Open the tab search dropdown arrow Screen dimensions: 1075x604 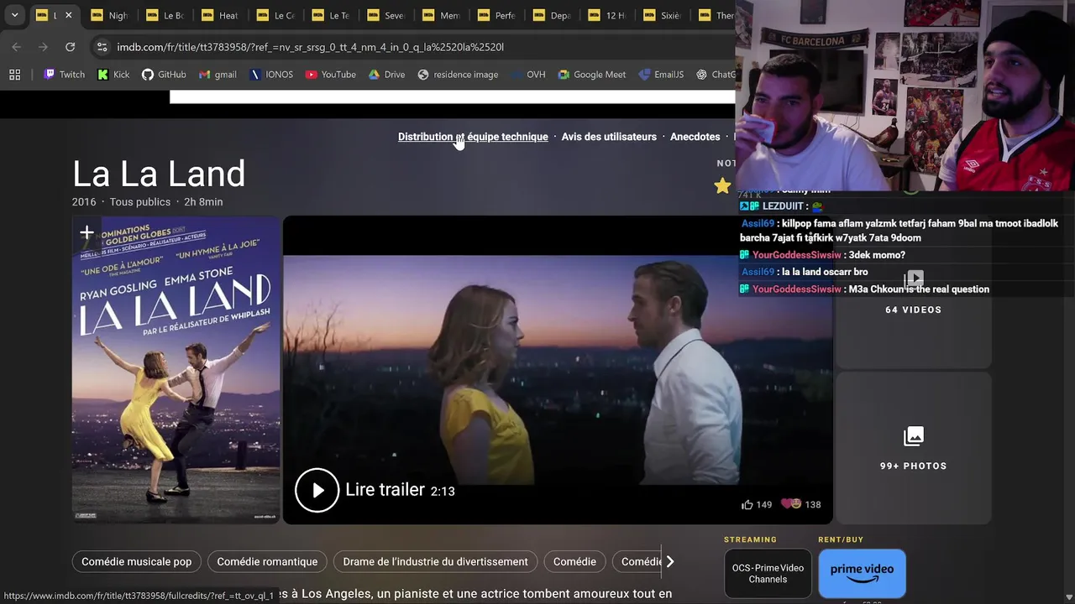(14, 15)
